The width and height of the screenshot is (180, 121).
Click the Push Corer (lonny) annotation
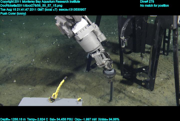13,13
